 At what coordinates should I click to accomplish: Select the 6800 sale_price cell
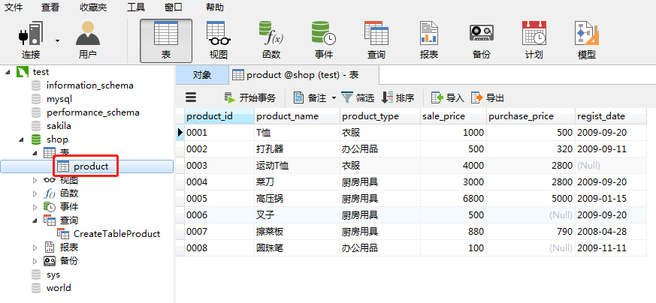454,199
